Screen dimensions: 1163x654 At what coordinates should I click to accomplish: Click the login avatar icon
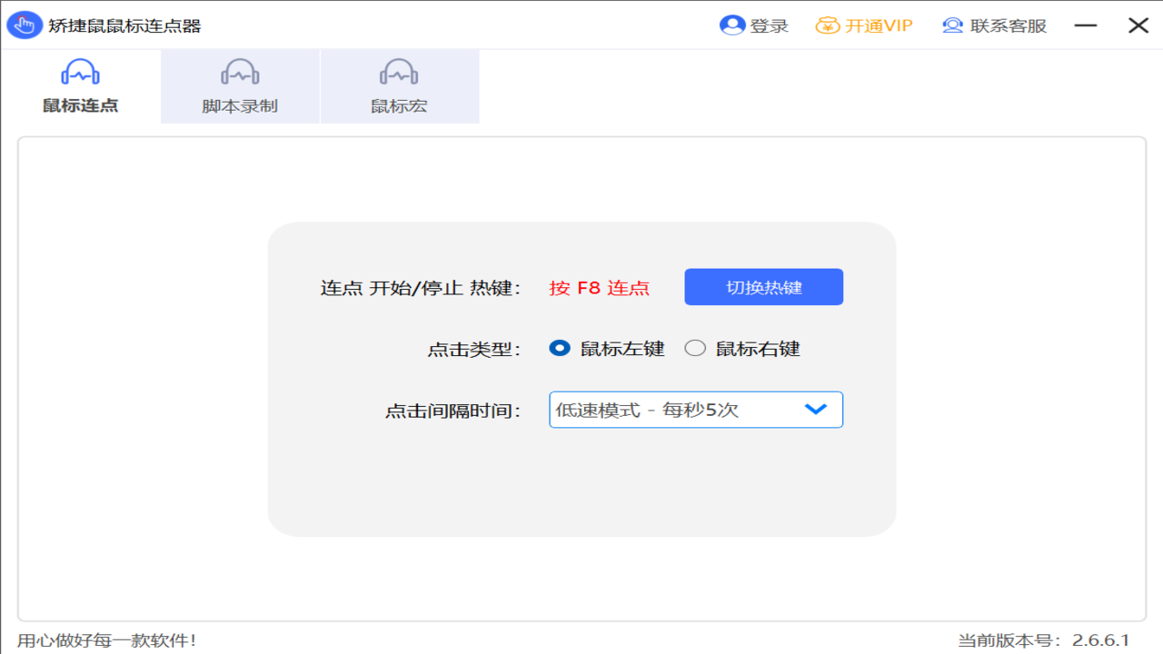[x=732, y=25]
